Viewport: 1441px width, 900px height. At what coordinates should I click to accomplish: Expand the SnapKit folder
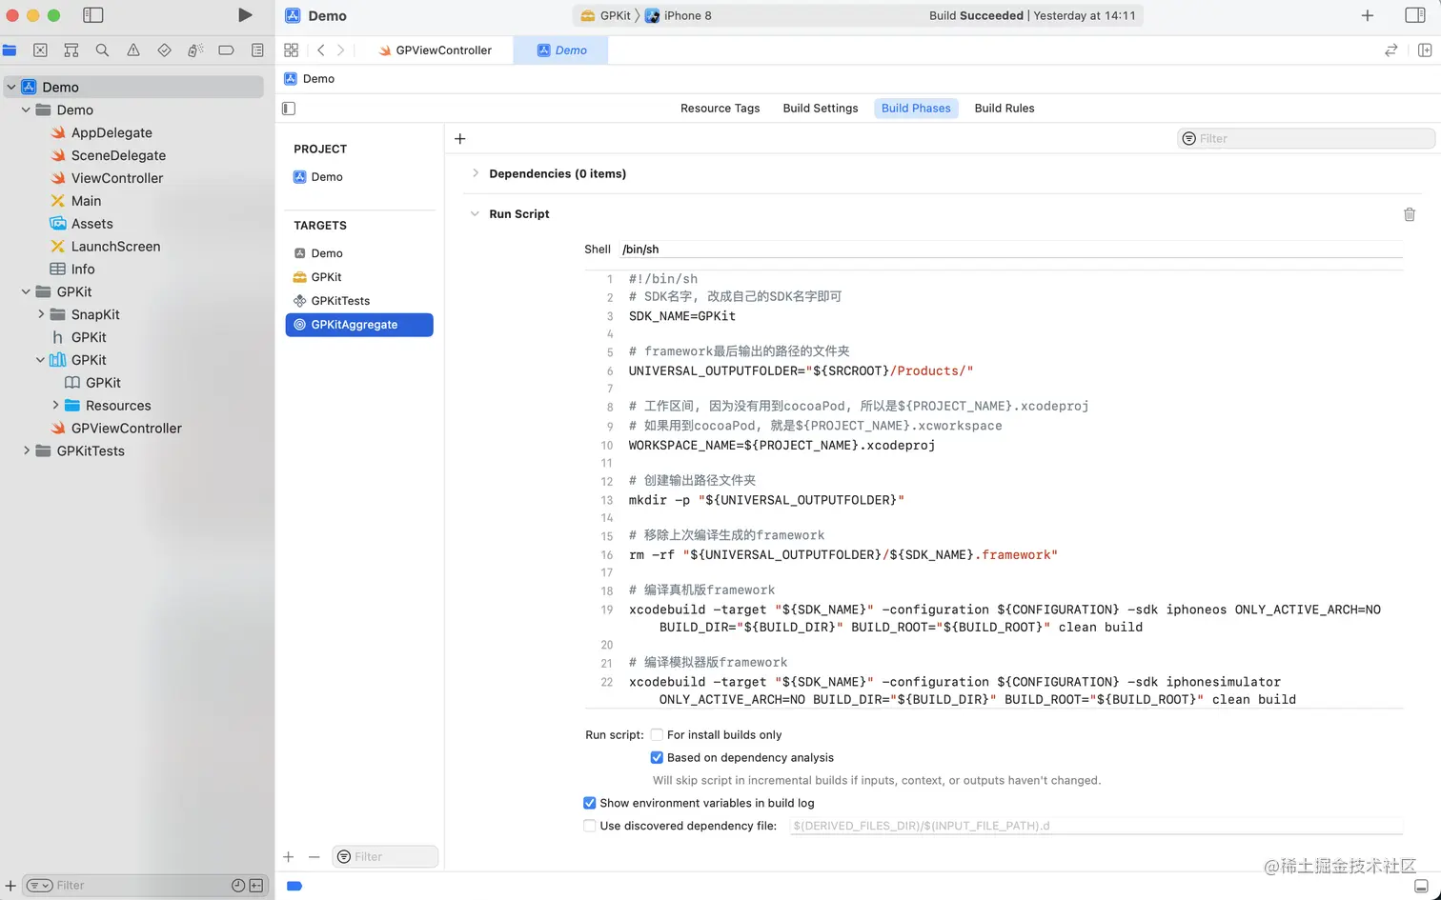pos(41,314)
